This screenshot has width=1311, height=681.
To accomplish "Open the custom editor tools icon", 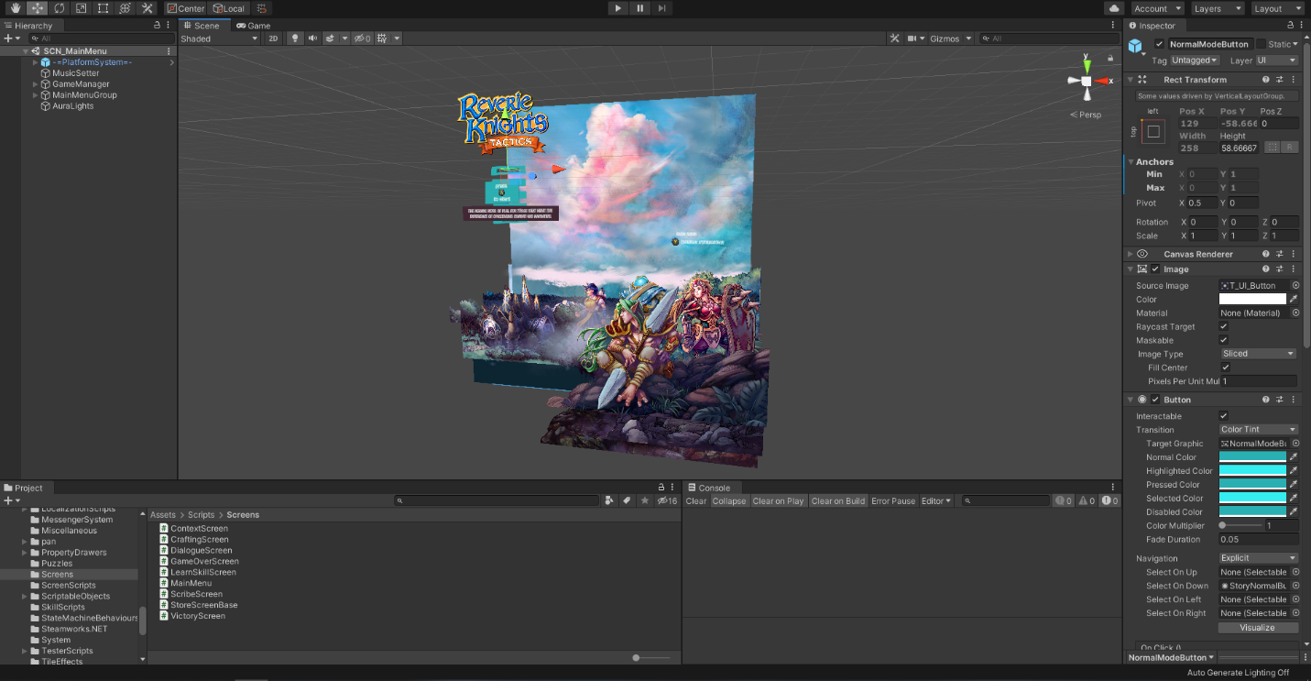I will click(x=147, y=8).
